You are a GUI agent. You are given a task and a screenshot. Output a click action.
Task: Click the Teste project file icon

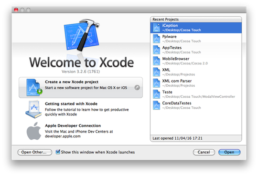click(156, 94)
